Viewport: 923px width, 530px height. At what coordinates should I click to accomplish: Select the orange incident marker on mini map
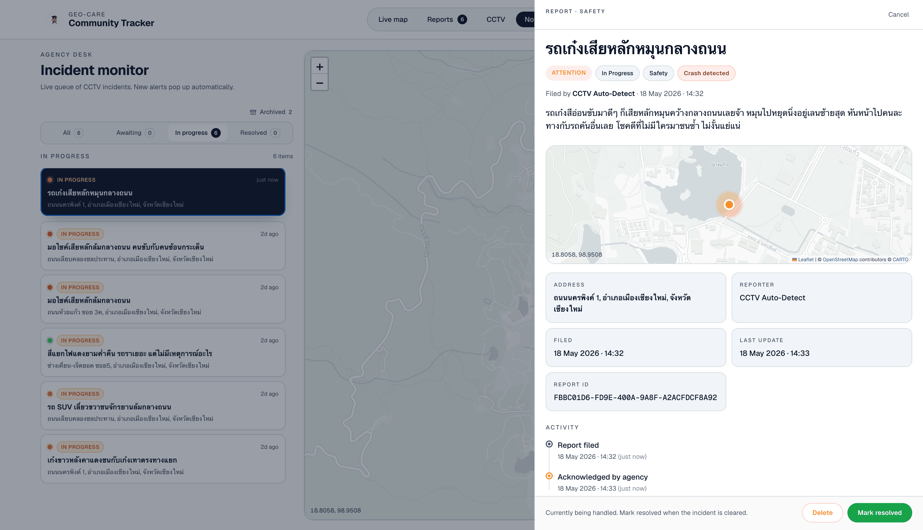pyautogui.click(x=729, y=205)
